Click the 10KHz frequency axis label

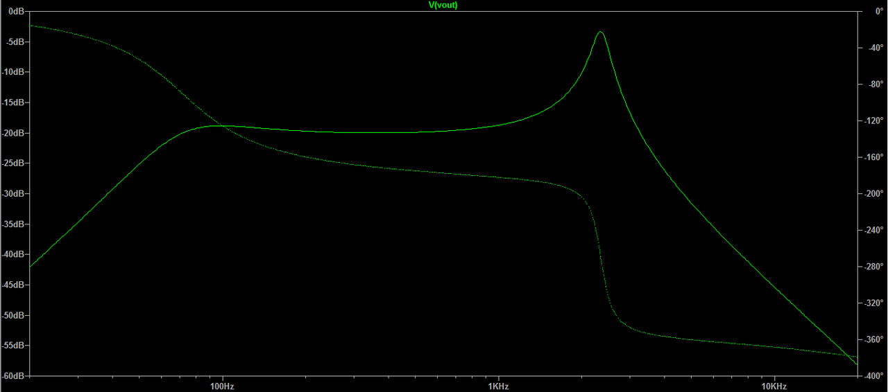point(773,386)
